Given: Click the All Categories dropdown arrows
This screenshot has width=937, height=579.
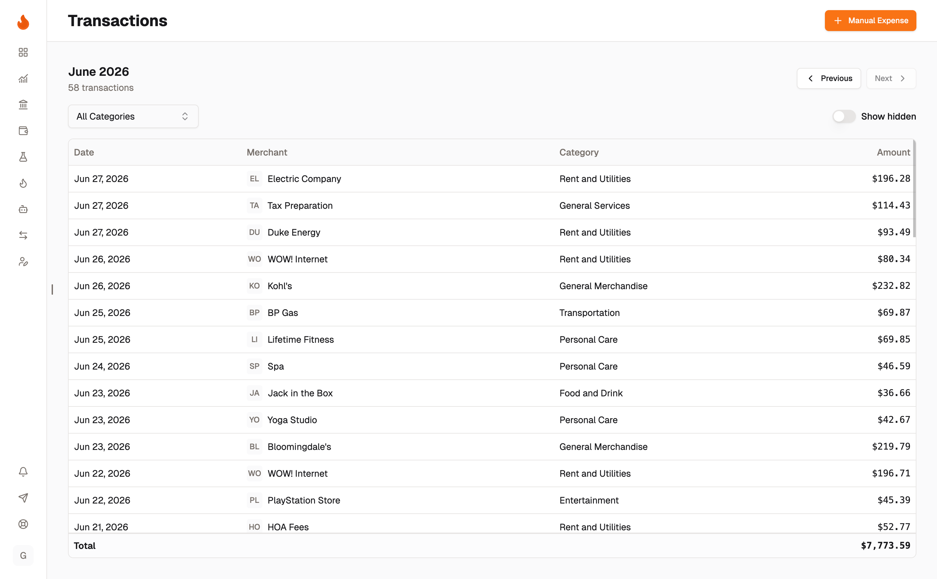Looking at the screenshot, I should pos(185,116).
